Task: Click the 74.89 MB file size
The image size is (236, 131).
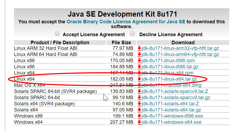Action: [123, 54]
